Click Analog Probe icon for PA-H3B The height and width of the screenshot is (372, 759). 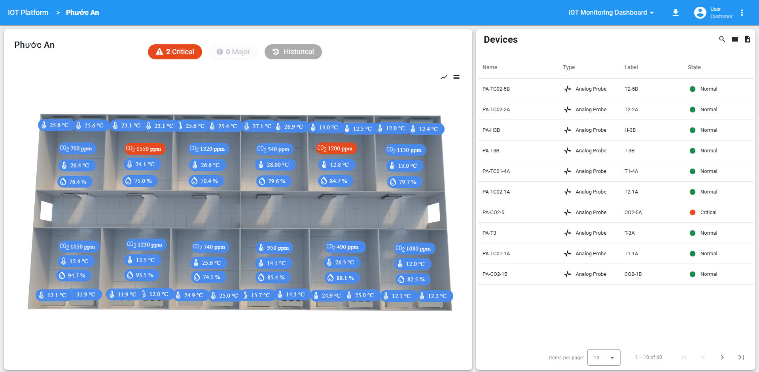click(568, 130)
